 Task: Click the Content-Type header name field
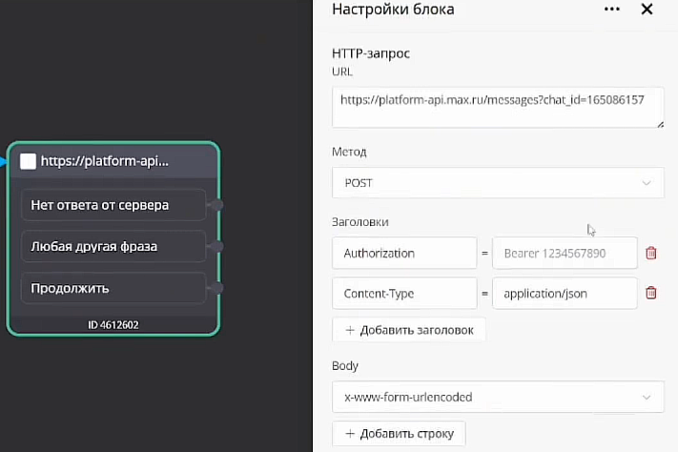404,294
